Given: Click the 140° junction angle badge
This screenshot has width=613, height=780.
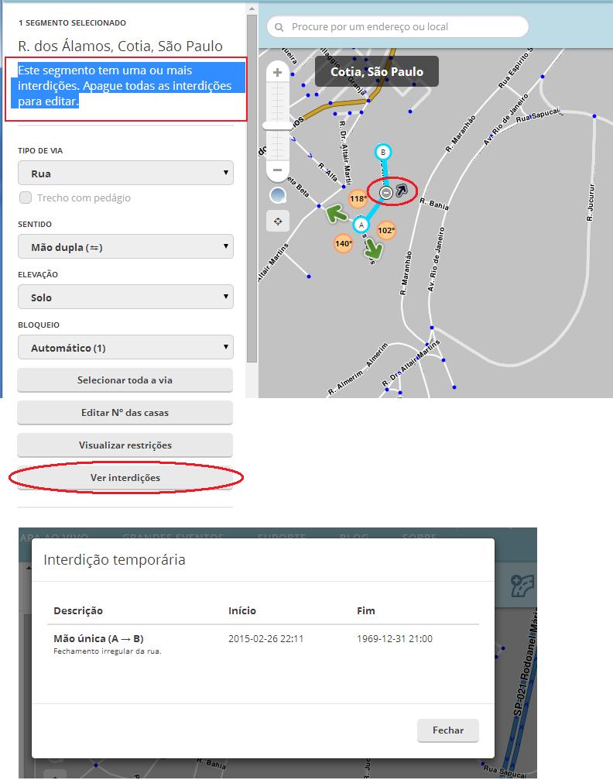Looking at the screenshot, I should click(x=343, y=244).
